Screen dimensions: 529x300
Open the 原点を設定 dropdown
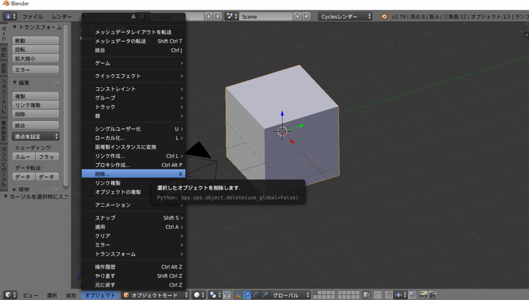36,136
